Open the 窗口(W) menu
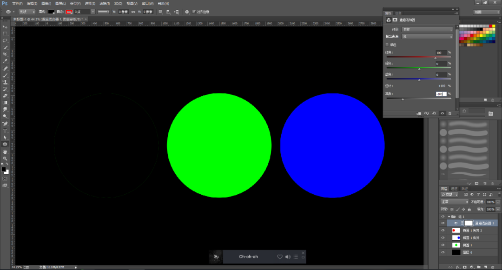Screen dimensions: 502x270 coord(148,4)
